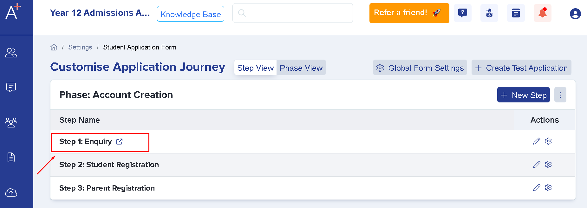The image size is (587, 208).
Task: Click the chat messages sidebar icon
Action: [11, 87]
